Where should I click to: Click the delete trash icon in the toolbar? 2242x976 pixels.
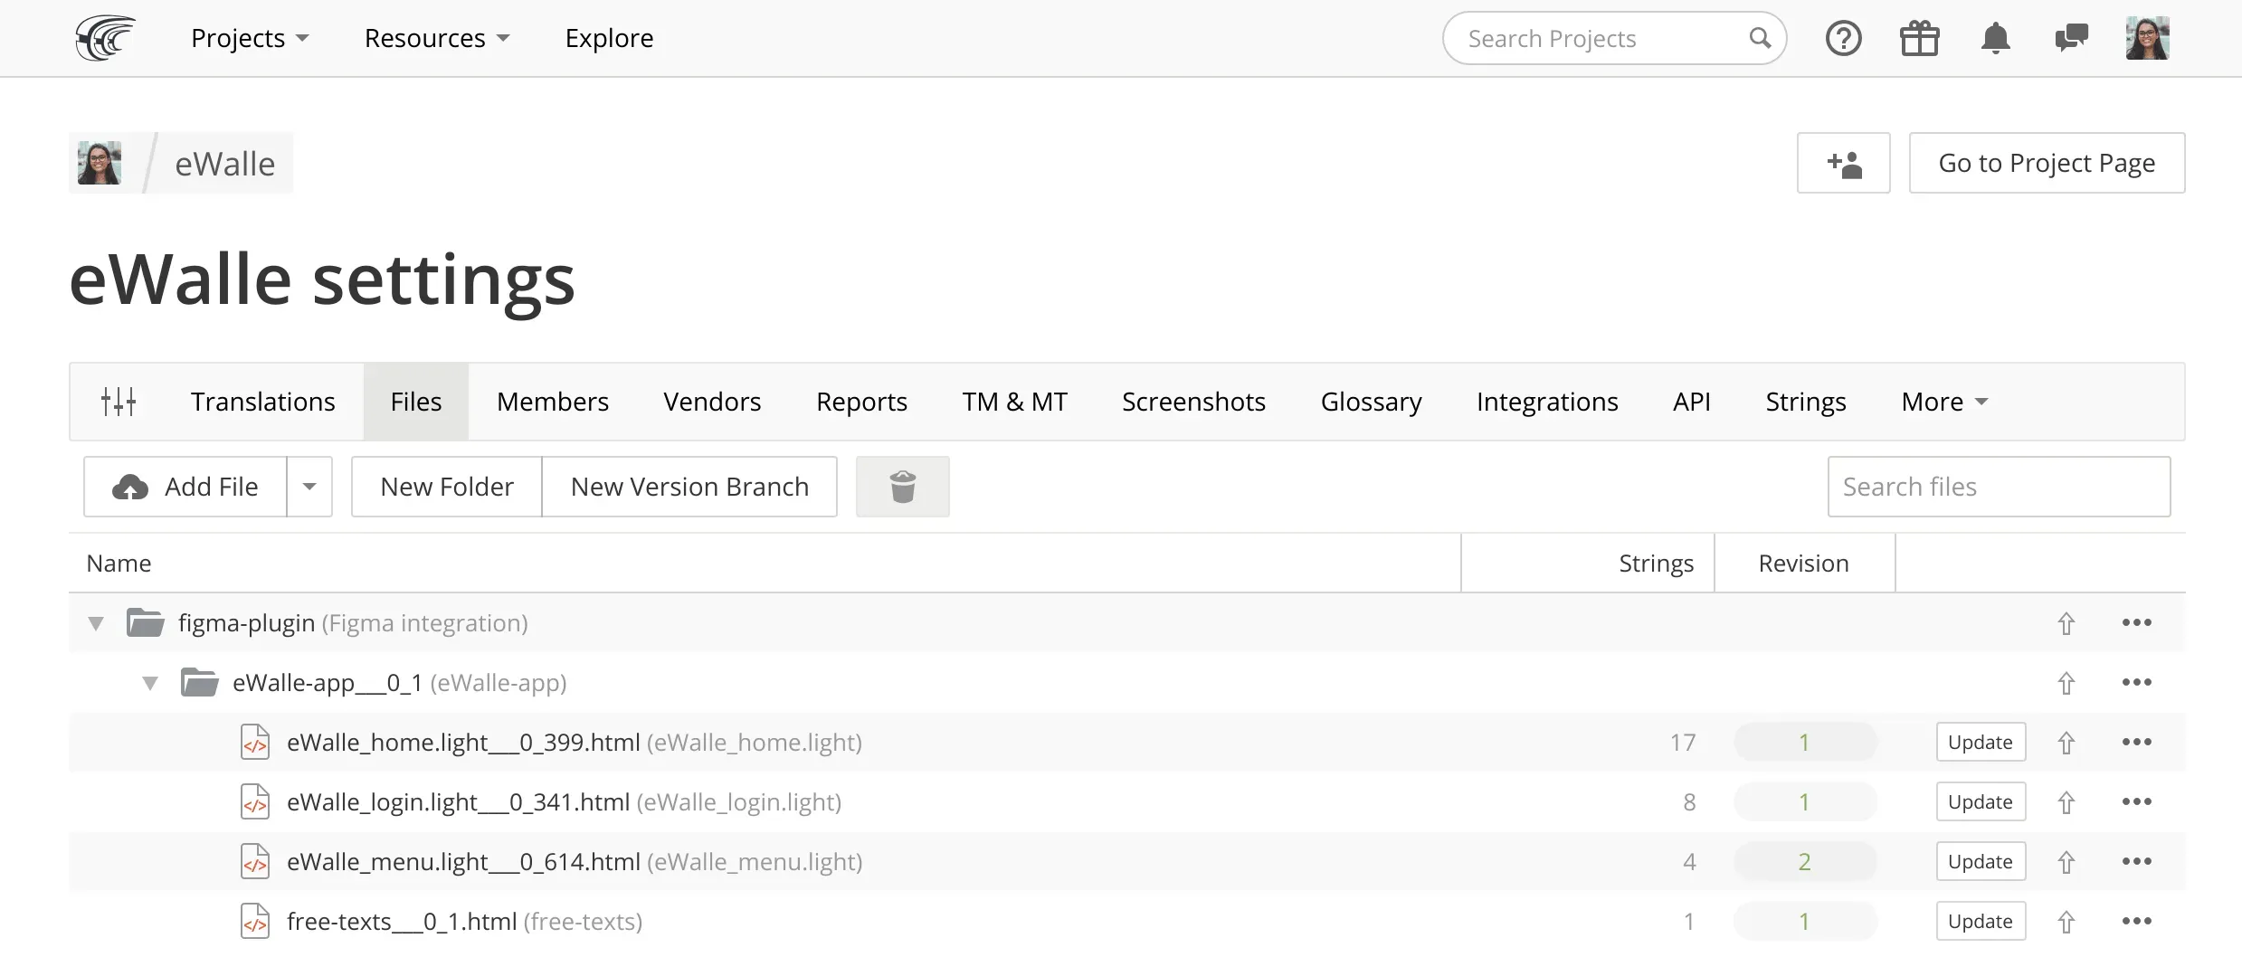tap(902, 486)
